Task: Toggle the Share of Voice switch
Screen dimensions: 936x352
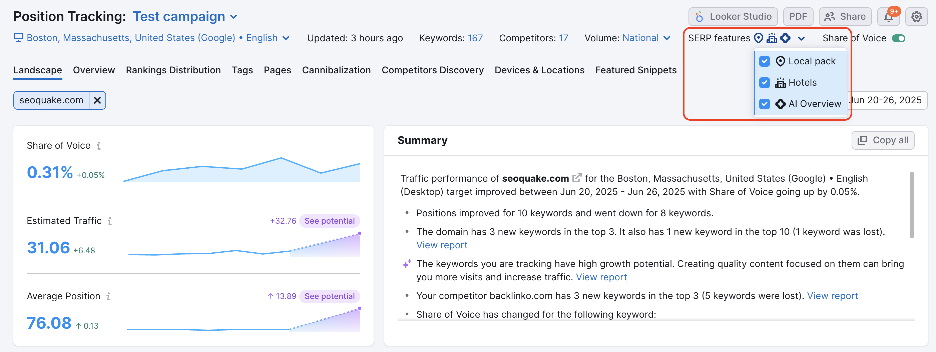Action: (898, 38)
